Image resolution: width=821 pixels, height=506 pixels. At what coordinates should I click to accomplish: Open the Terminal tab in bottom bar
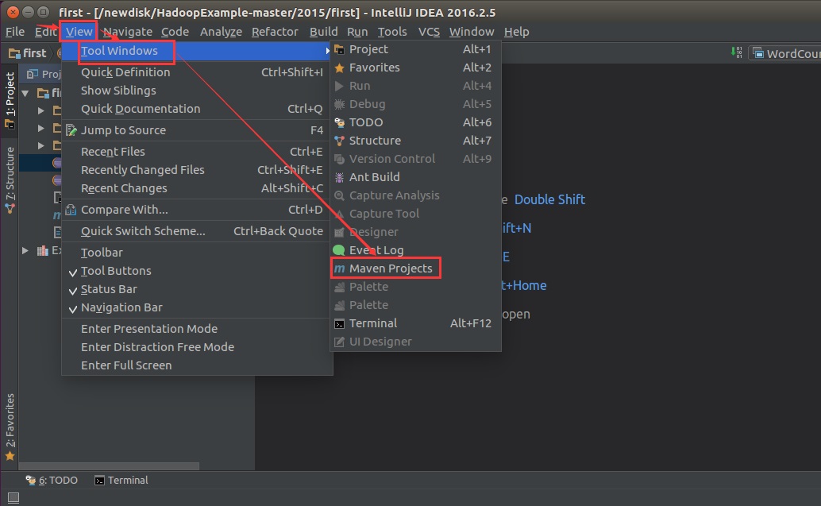(121, 480)
